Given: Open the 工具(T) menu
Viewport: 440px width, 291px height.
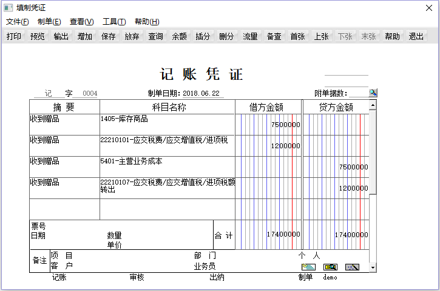Looking at the screenshot, I should [x=114, y=22].
